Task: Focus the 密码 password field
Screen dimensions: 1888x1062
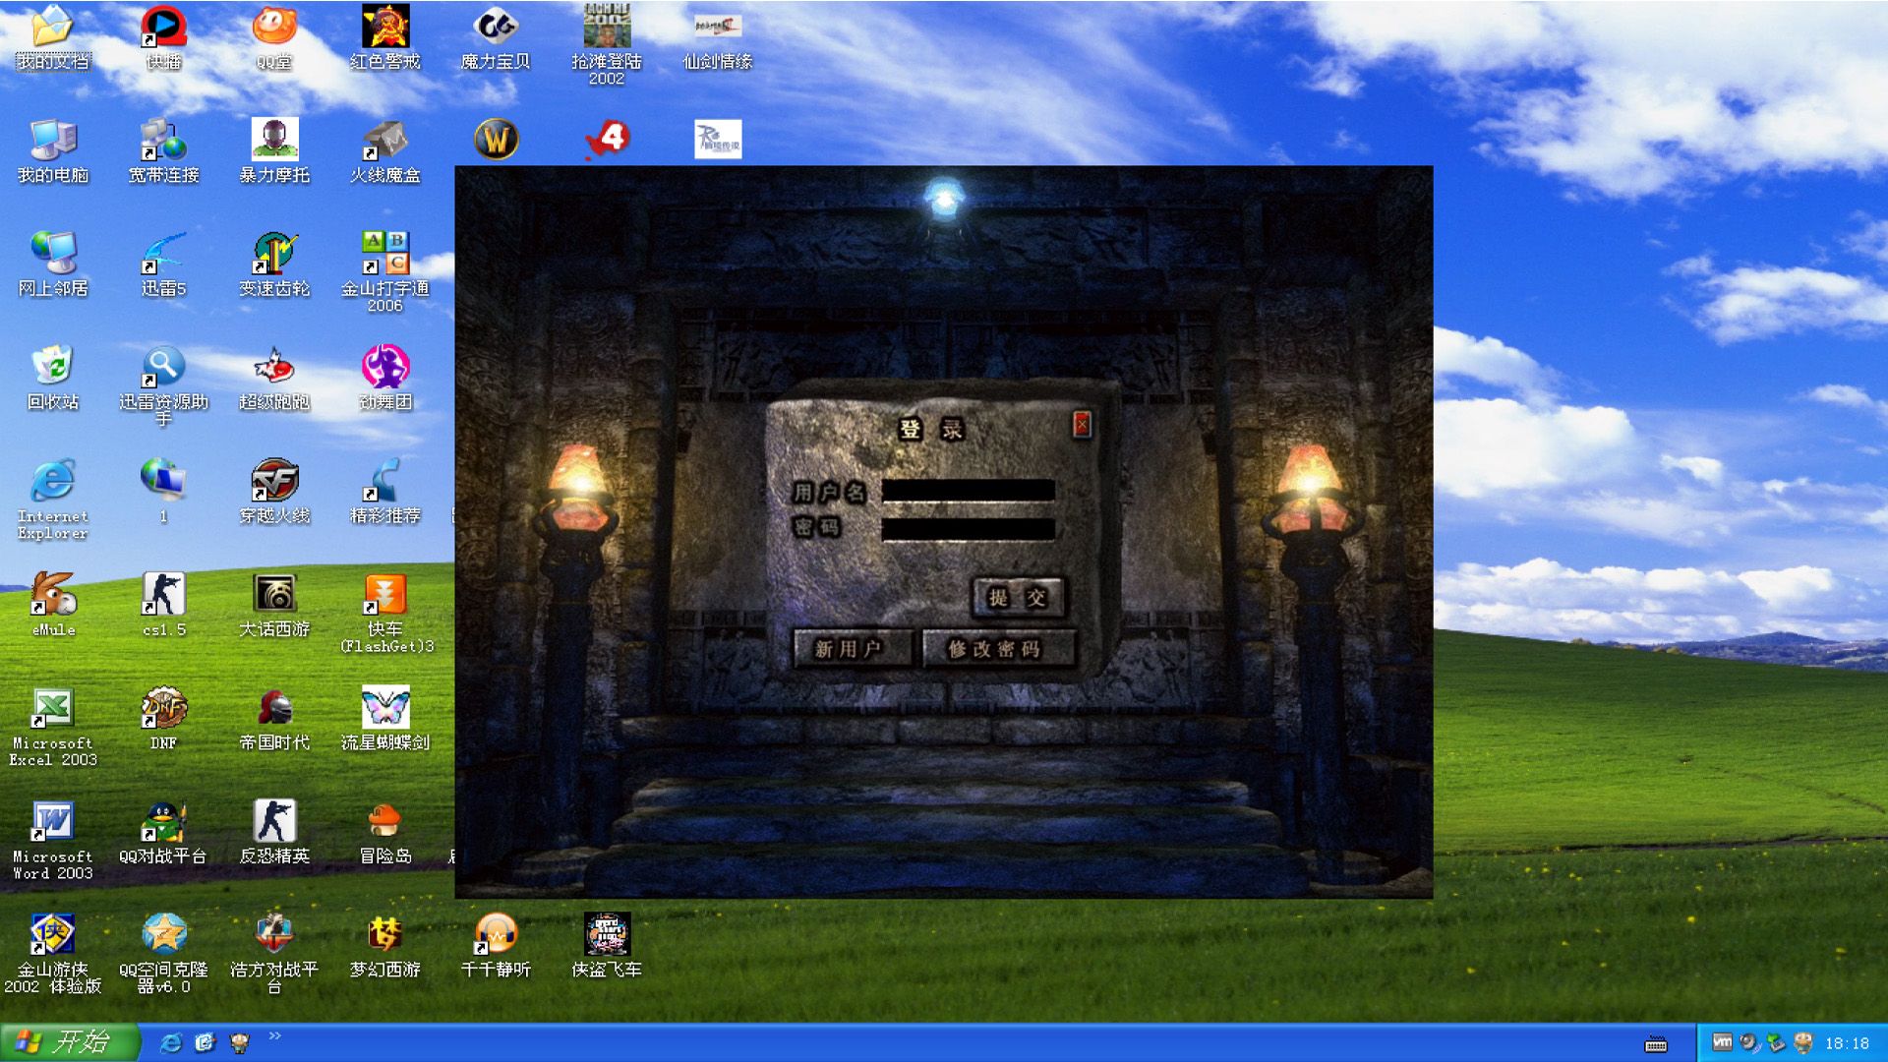Action: pos(969,529)
